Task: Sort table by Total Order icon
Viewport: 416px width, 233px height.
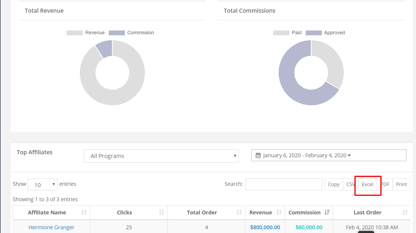Action: 239,213
